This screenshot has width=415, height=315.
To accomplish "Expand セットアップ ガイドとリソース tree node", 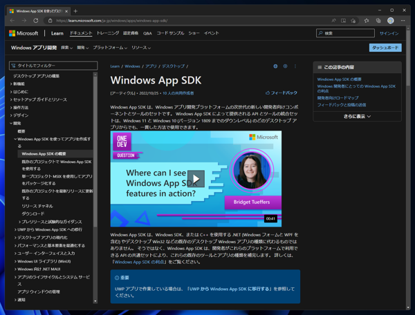I will pos(11,99).
